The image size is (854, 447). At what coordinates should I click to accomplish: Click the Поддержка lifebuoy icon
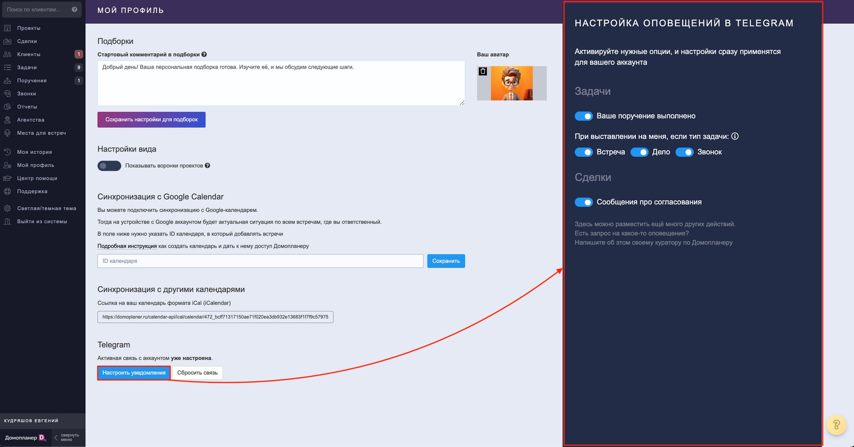coord(7,191)
